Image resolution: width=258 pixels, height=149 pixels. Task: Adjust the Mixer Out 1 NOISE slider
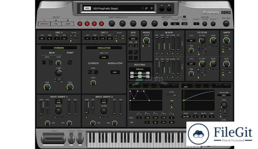[173, 44]
